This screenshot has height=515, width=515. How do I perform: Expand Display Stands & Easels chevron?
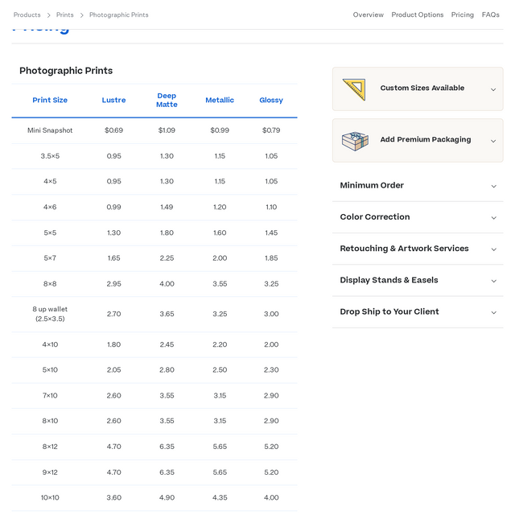pyautogui.click(x=493, y=281)
